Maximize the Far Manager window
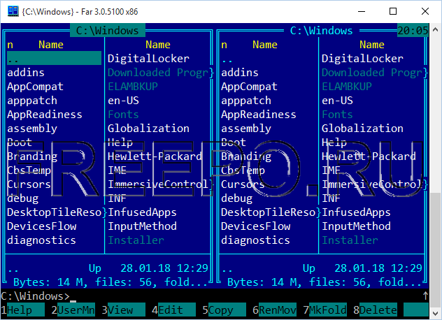This screenshot has height=320, width=442. pyautogui.click(x=393, y=11)
